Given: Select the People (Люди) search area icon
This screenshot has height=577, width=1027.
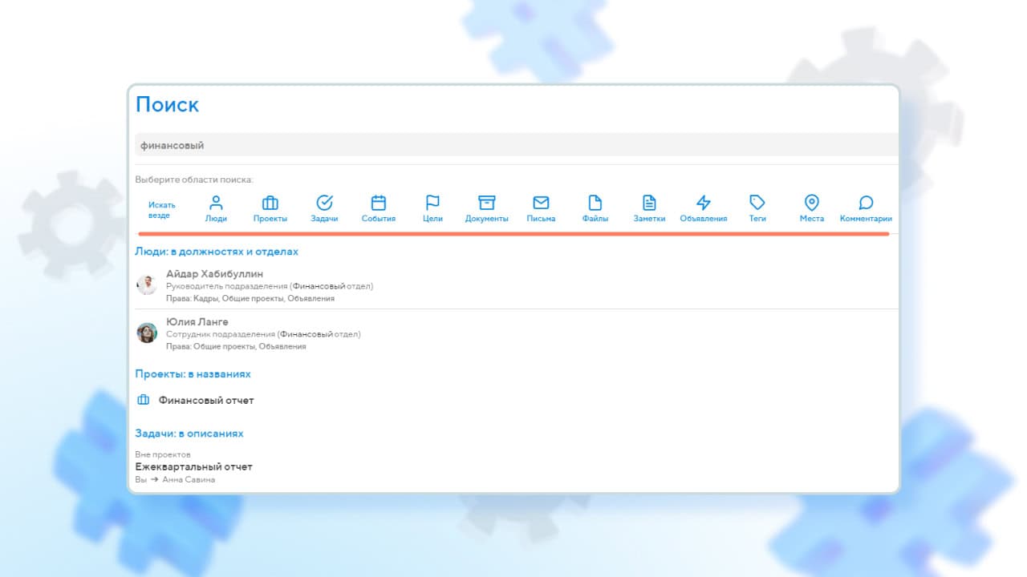Looking at the screenshot, I should [216, 203].
